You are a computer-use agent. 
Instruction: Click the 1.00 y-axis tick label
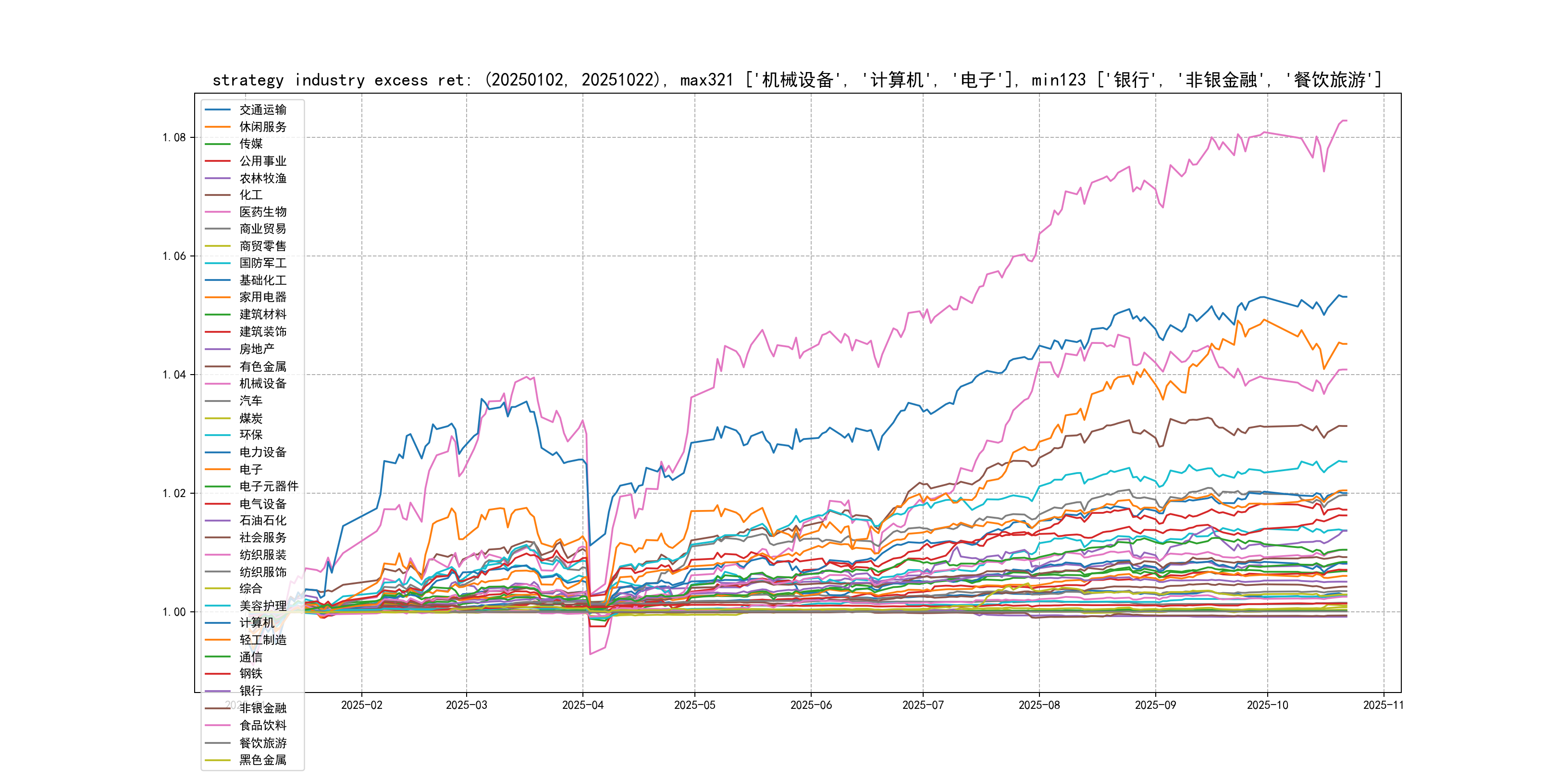click(174, 612)
